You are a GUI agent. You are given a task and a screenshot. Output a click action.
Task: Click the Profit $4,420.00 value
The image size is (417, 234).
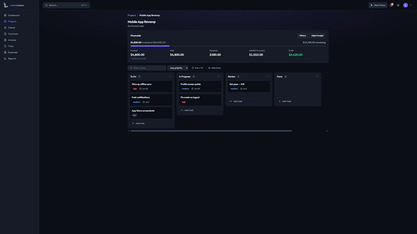tap(296, 55)
